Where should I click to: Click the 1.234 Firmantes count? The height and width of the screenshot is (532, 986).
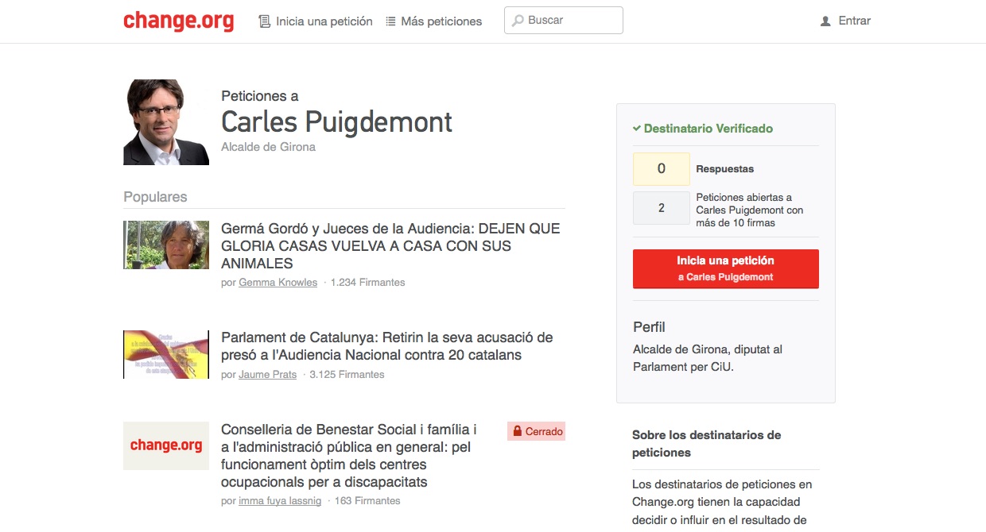(367, 283)
